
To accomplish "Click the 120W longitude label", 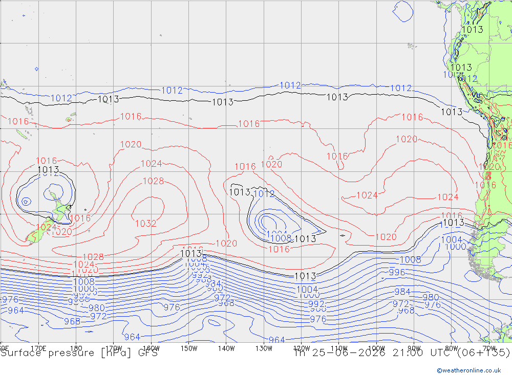I will tap(302, 348).
